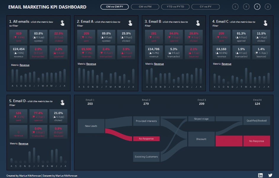
Task: Select the CM vs PM comparison
Action: [145, 7]
